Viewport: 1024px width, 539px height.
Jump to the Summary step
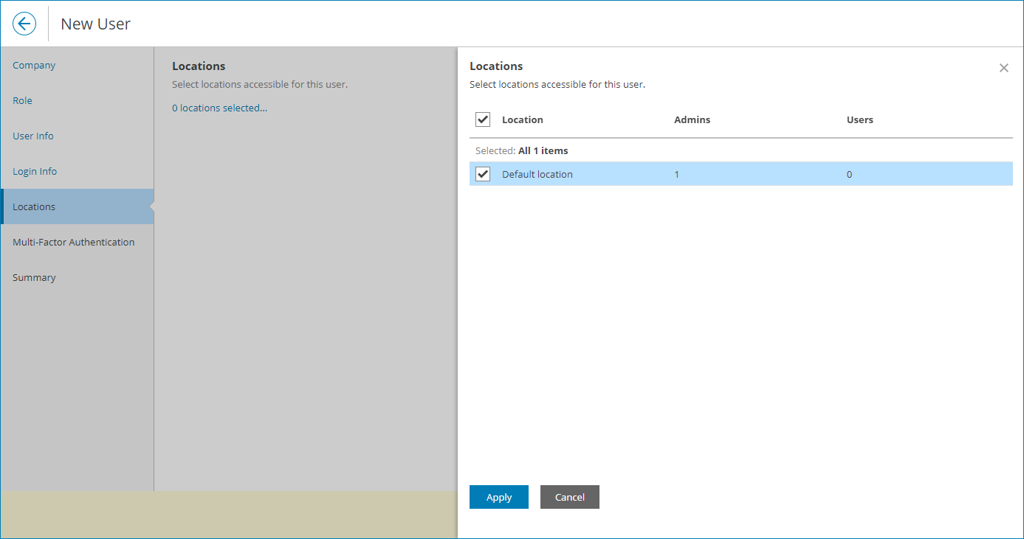click(x=34, y=278)
